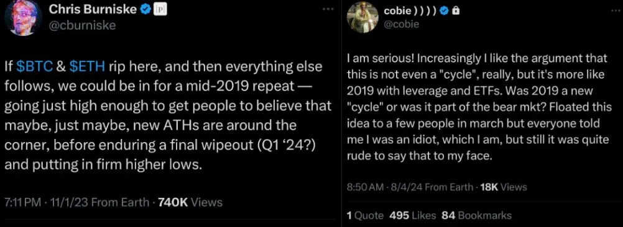Image resolution: width=623 pixels, height=227 pixels.
Task: Open cobie's profile avatar
Action: pyautogui.click(x=362, y=17)
